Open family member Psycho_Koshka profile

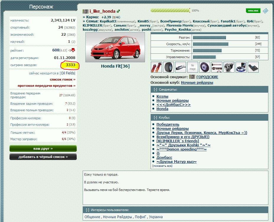177,30
